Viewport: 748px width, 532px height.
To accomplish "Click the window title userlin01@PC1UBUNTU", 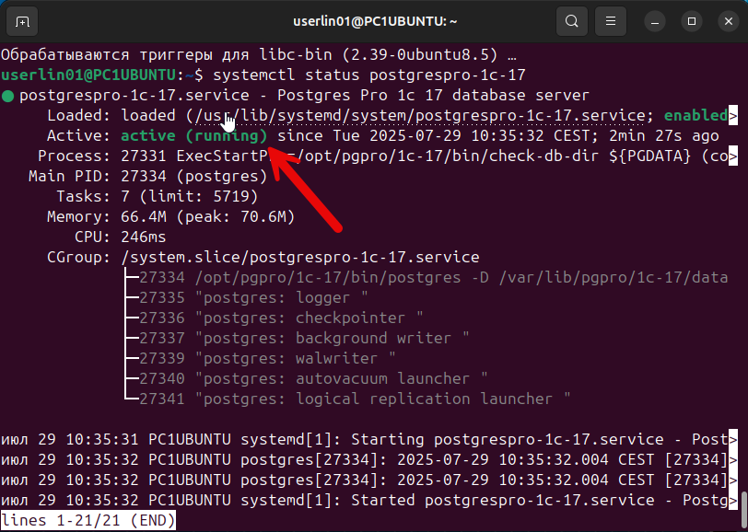I will [373, 20].
